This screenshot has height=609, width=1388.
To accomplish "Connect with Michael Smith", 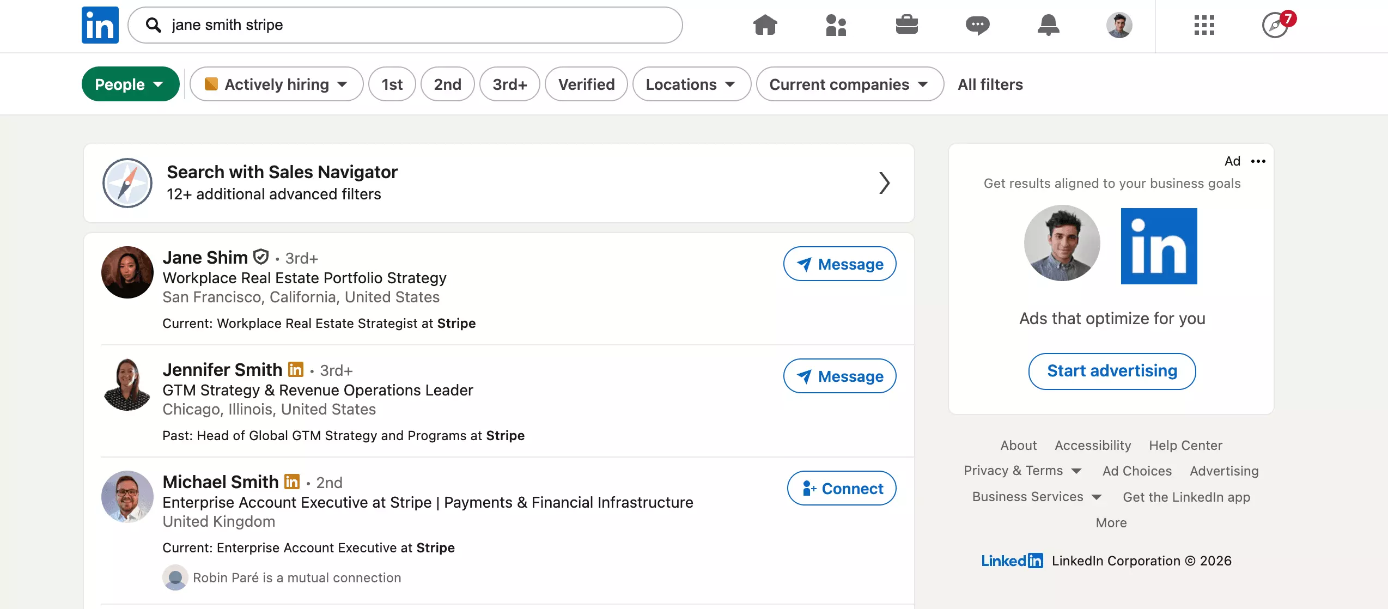I will coord(842,488).
